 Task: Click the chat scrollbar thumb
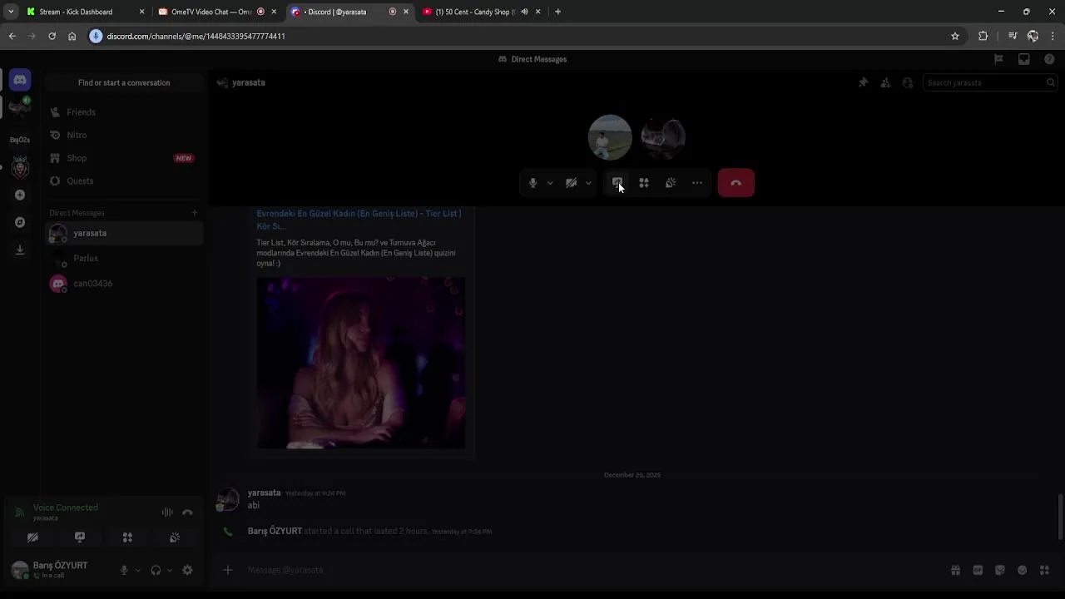[1060, 517]
